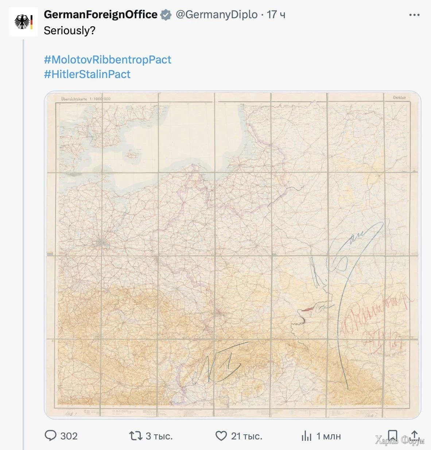Click the '302' reply count
This screenshot has width=431, height=450.
coord(70,436)
